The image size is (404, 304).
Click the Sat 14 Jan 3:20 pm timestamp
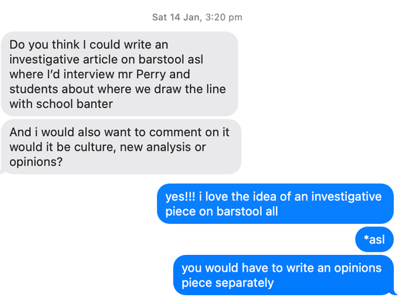[197, 17]
